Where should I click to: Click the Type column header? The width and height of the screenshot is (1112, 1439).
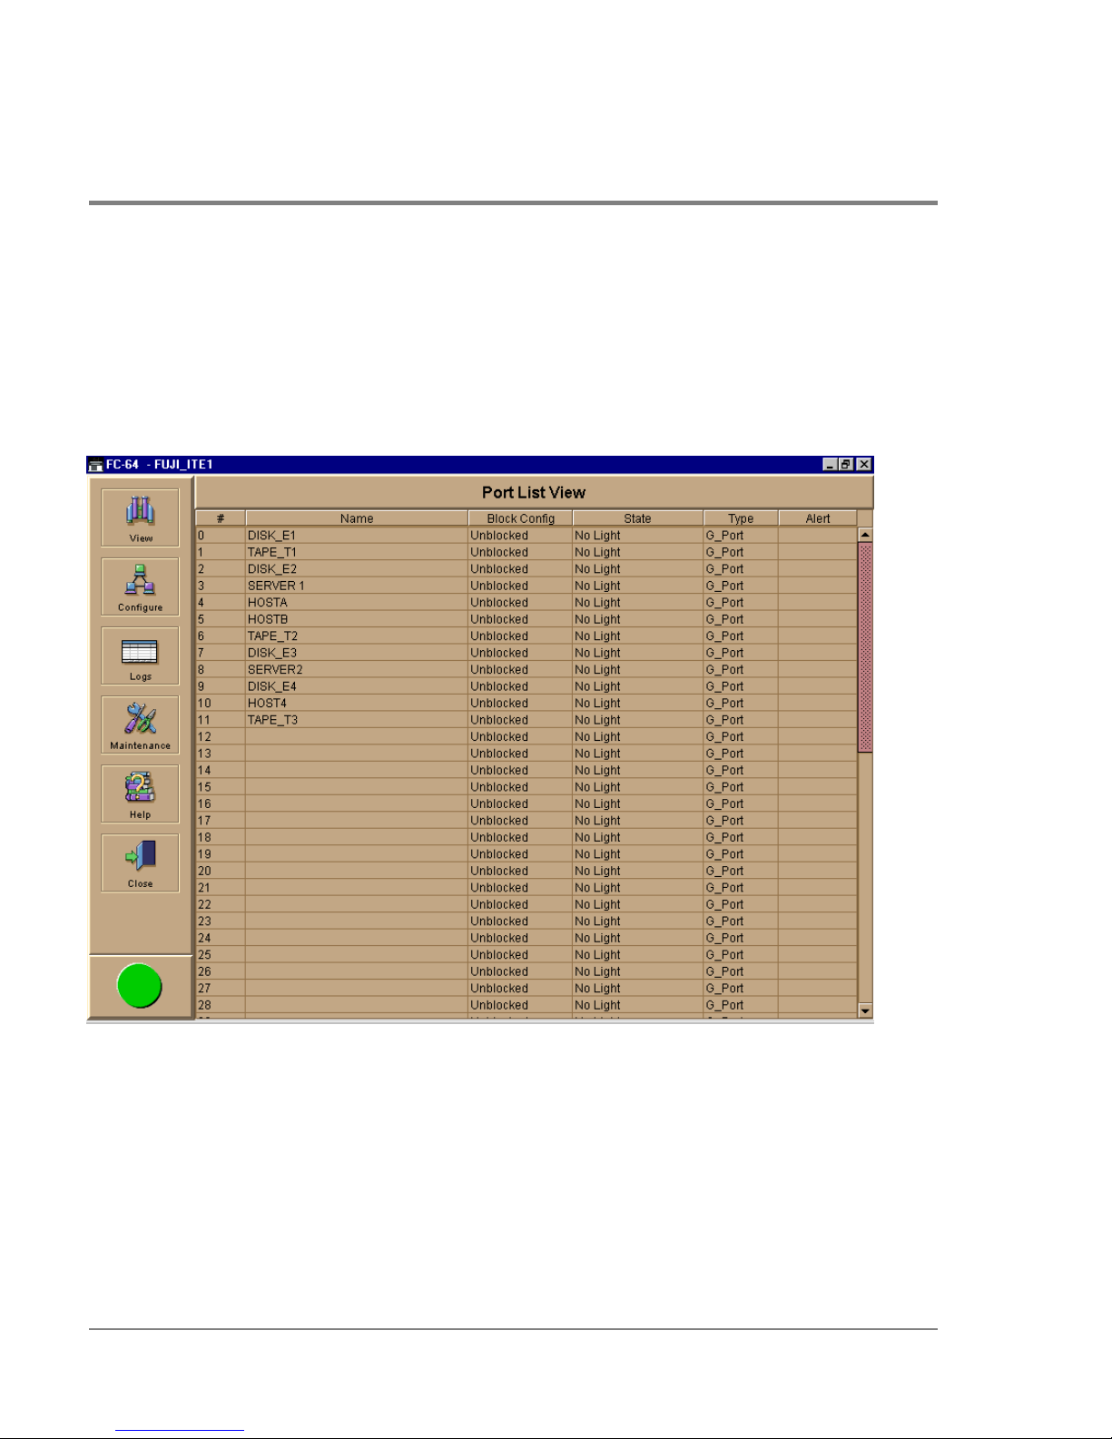pyautogui.click(x=741, y=518)
